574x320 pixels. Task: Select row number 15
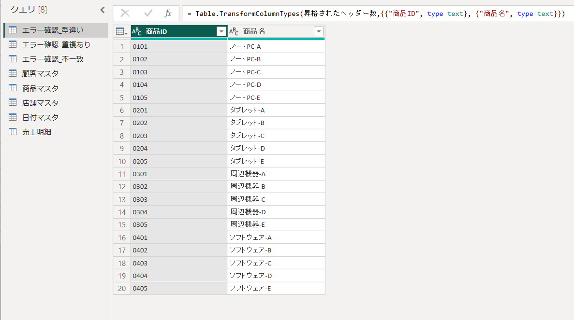click(122, 224)
